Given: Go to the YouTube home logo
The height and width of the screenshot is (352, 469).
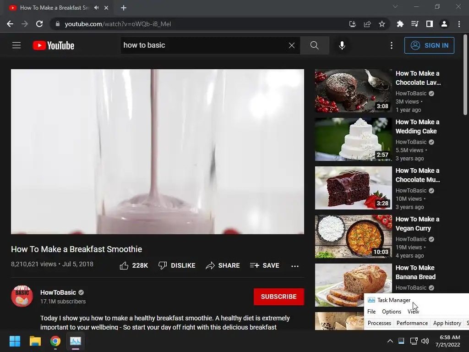Looking at the screenshot, I should (x=54, y=45).
